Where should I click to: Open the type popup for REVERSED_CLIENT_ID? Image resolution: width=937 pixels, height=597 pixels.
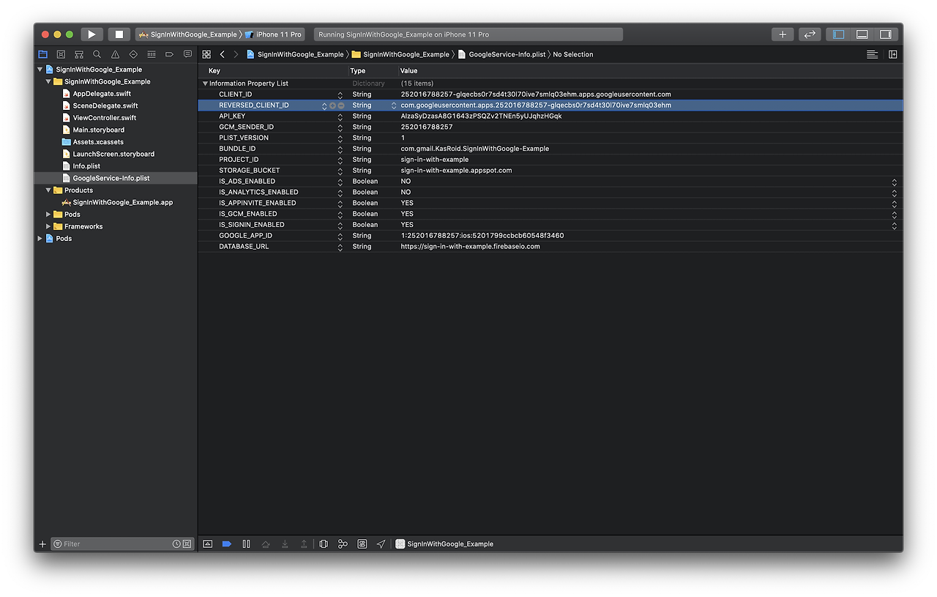(393, 105)
